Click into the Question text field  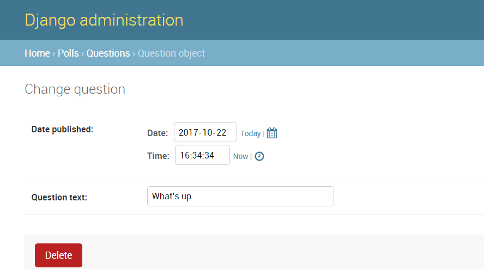(240, 196)
